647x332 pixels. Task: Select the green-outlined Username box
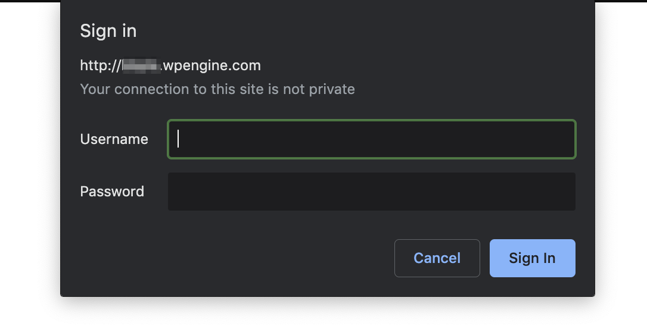pyautogui.click(x=371, y=139)
